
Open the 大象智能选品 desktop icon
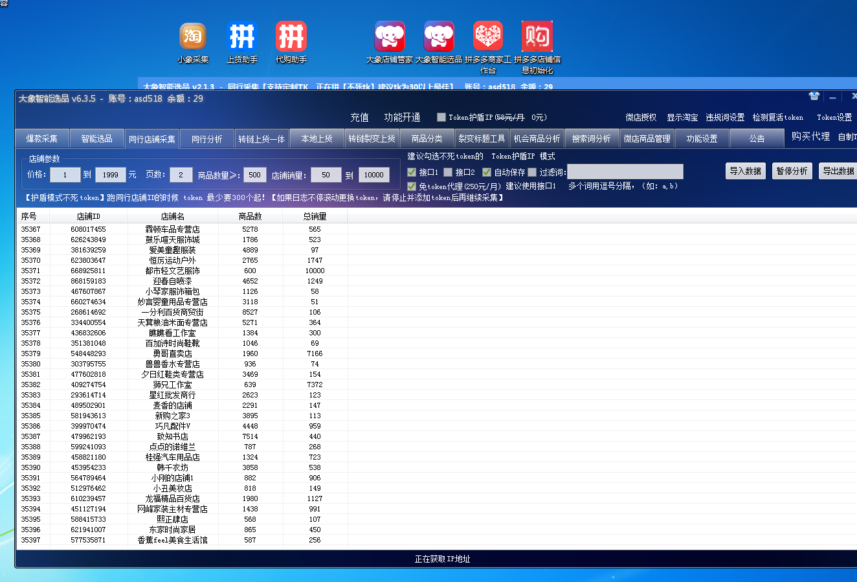(x=439, y=42)
